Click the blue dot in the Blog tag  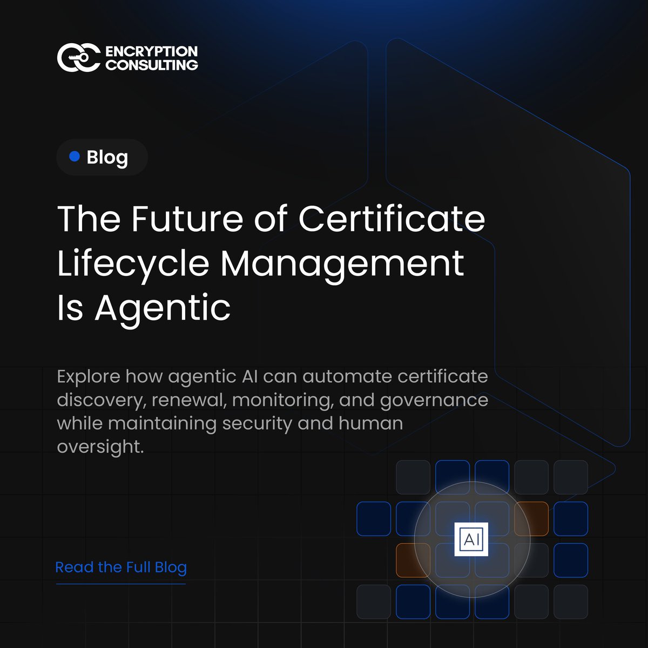[x=75, y=157]
